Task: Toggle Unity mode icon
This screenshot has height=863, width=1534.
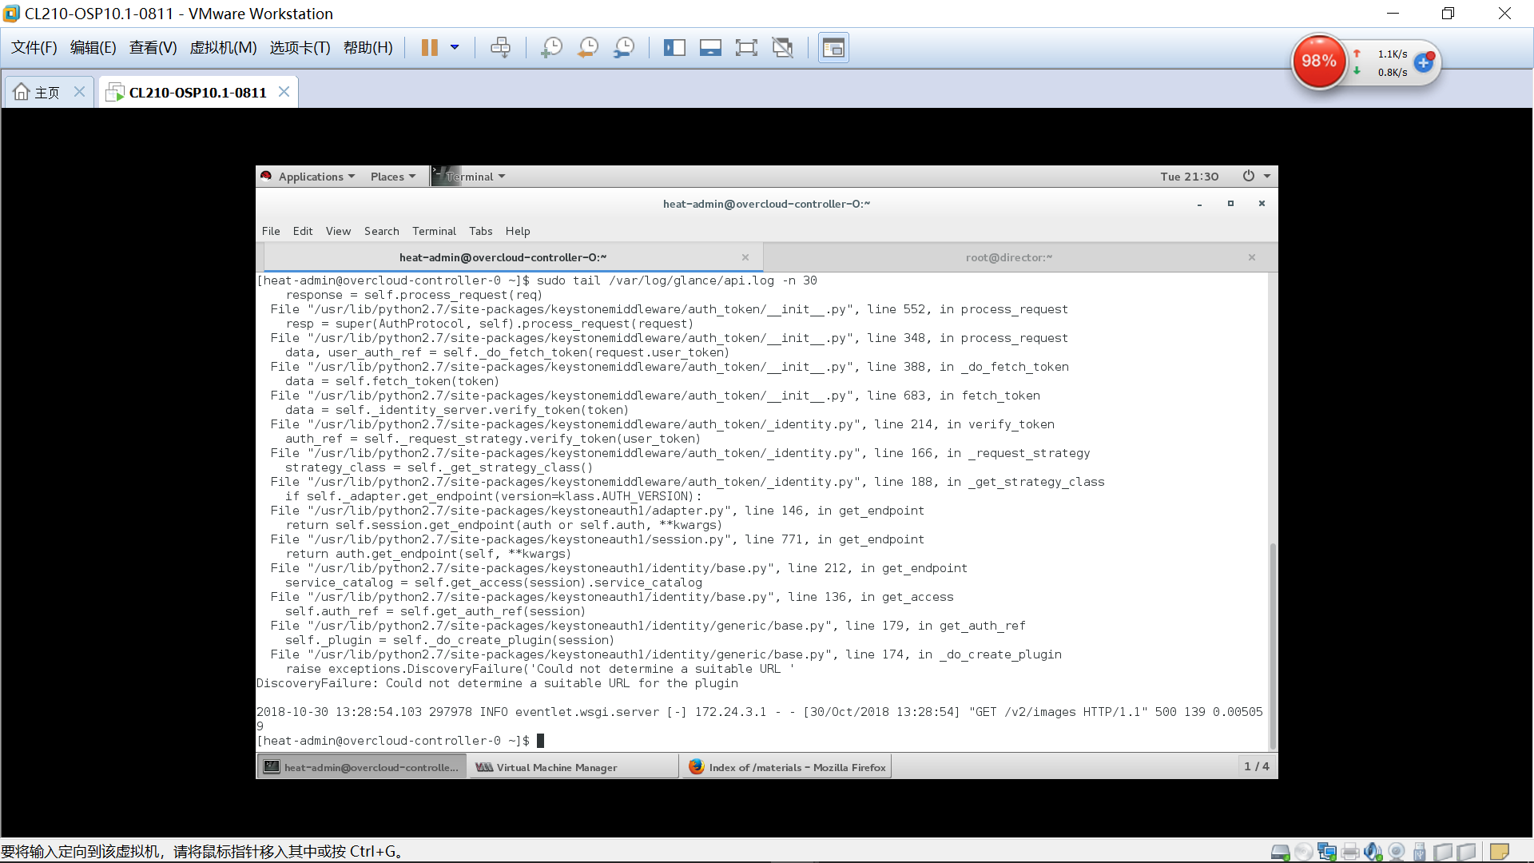Action: click(x=783, y=48)
